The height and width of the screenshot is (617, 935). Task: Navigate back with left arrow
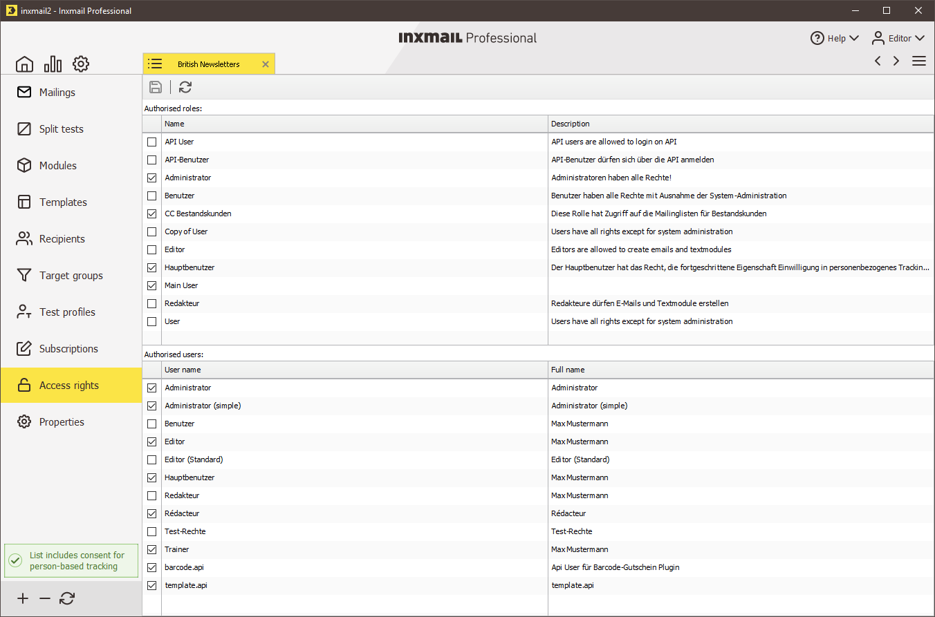[878, 61]
